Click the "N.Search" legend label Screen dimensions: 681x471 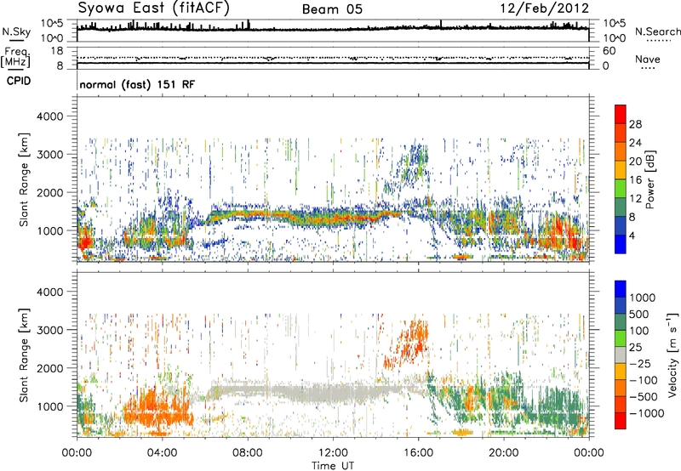coord(657,31)
